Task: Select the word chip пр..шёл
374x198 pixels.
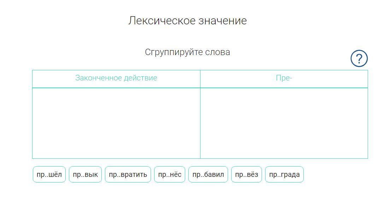Action: click(49, 174)
